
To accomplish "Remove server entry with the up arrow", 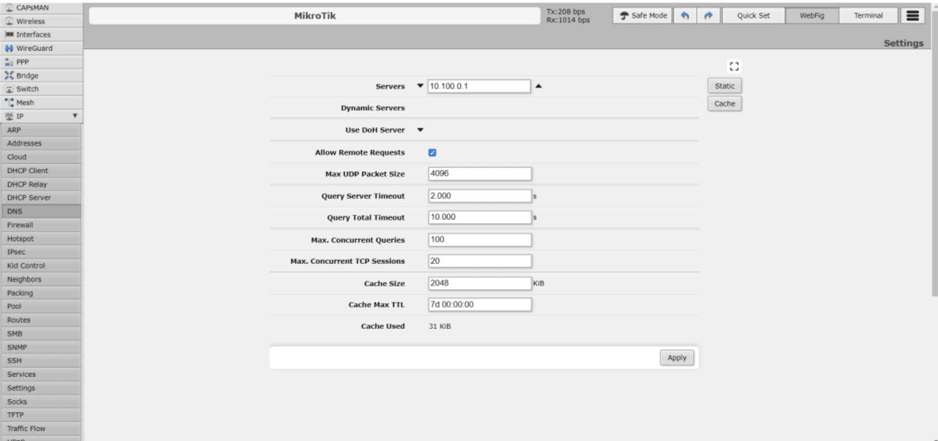I will 538,86.
